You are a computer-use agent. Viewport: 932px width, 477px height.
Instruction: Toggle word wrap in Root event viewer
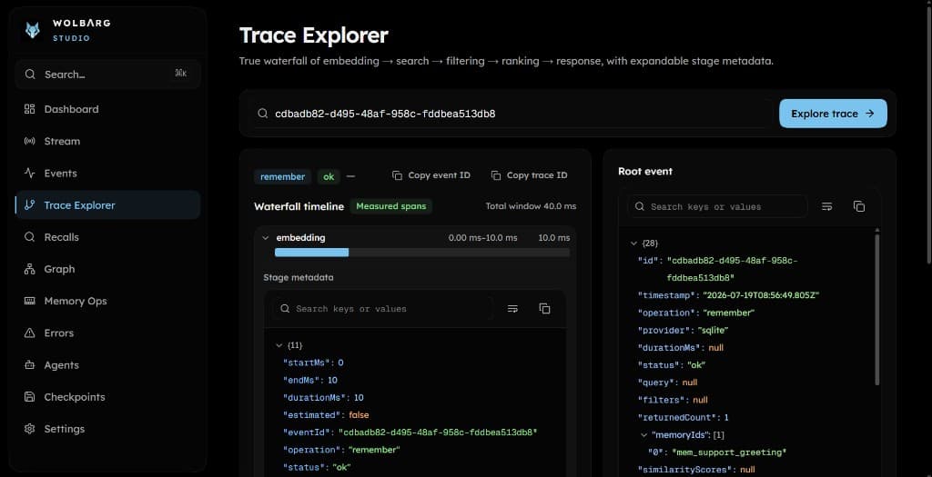[x=826, y=206]
